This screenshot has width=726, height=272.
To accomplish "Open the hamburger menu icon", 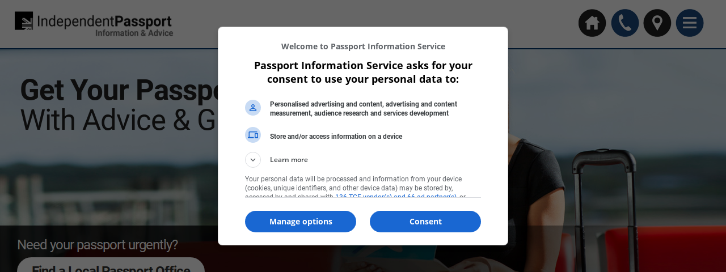I will point(690,23).
